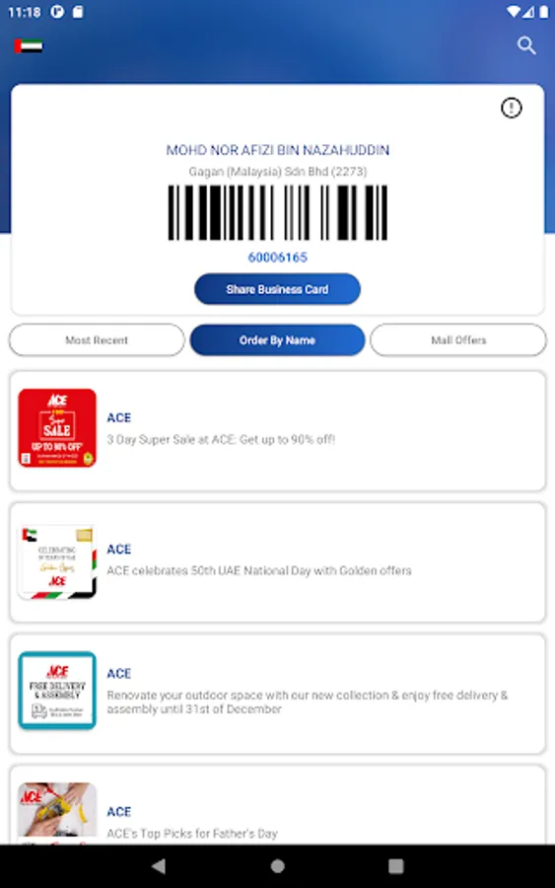Tap the UAE flag country selector

coord(29,45)
